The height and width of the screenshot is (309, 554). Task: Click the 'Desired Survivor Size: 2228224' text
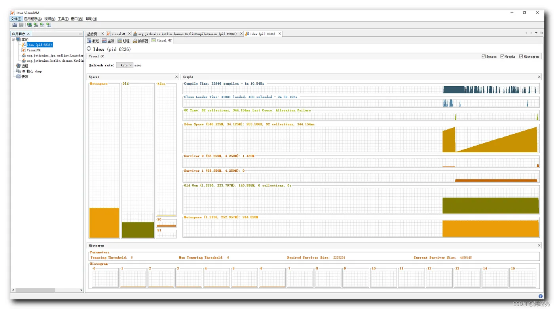pyautogui.click(x=316, y=258)
